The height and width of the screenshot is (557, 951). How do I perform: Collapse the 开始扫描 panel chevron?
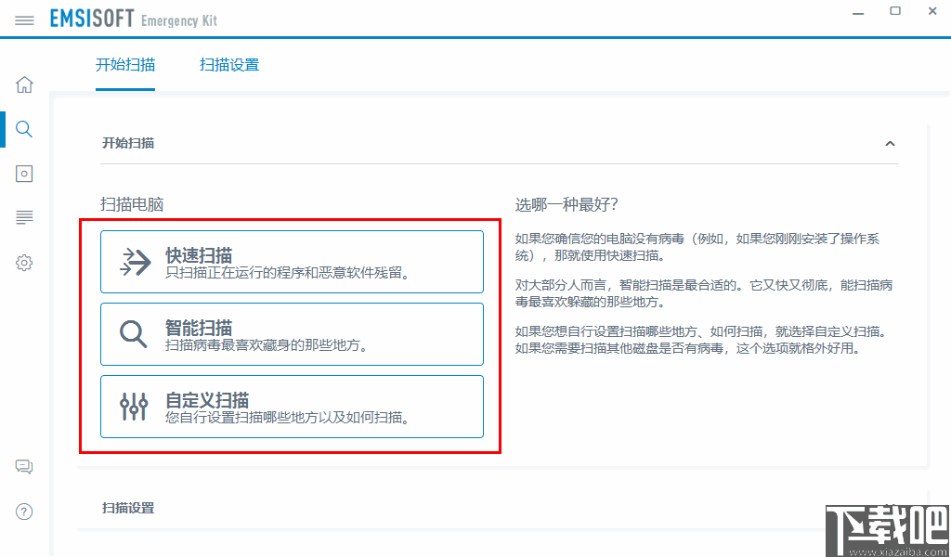click(890, 143)
